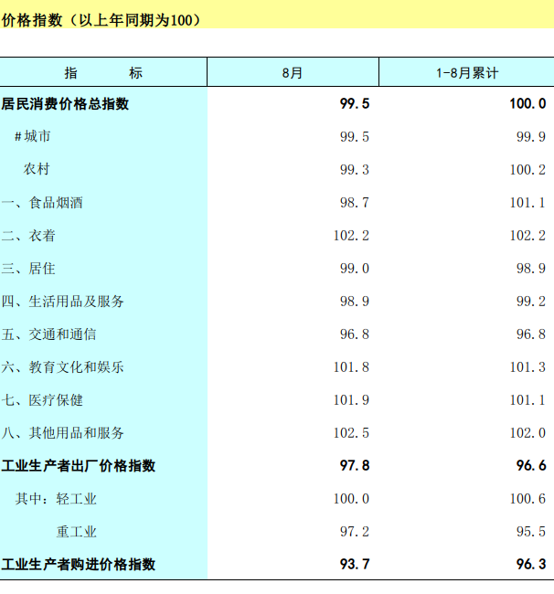The width and height of the screenshot is (554, 594).
Task: Click the 七、医疗保健 row label
Action: 42,400
